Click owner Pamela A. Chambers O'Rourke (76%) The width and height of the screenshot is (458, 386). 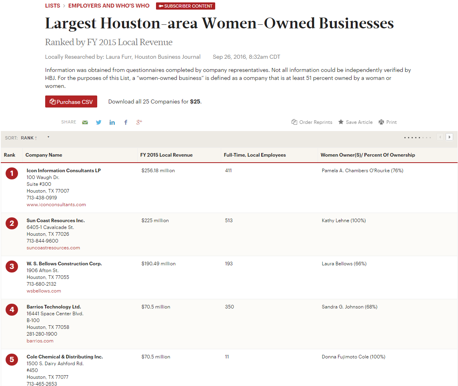[362, 170]
